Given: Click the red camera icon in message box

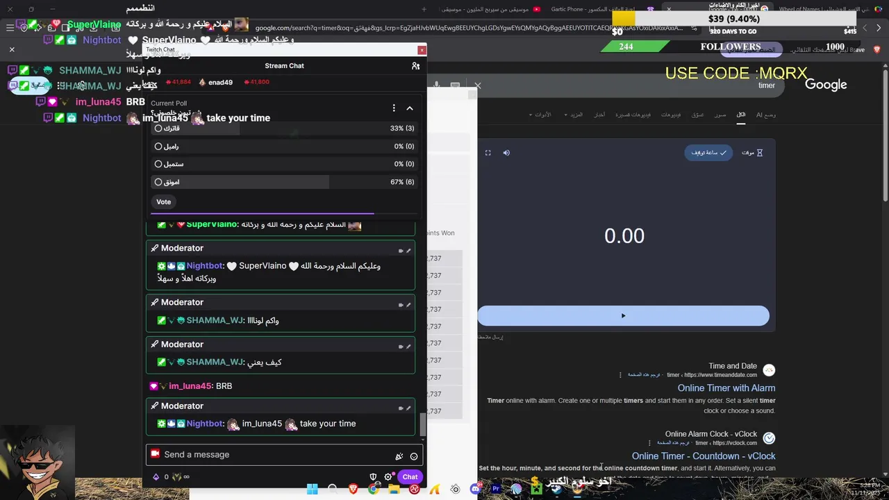Looking at the screenshot, I should click(156, 453).
